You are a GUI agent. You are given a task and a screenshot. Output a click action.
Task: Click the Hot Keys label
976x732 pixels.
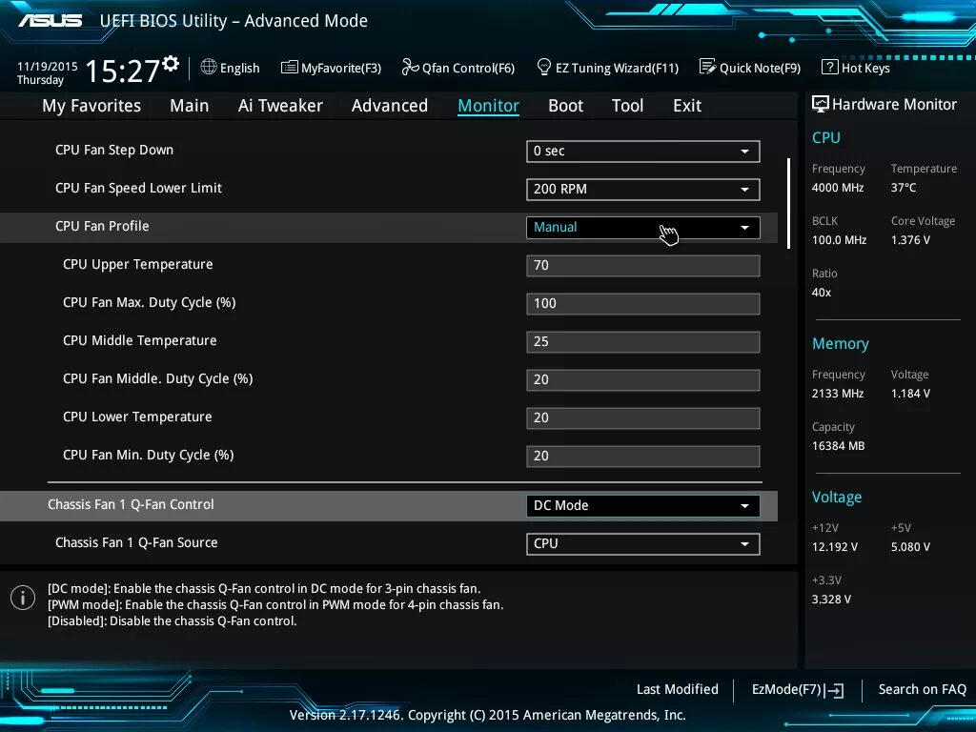tap(865, 68)
